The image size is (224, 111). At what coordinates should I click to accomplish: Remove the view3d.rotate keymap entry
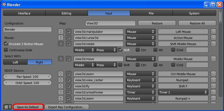(213, 44)
